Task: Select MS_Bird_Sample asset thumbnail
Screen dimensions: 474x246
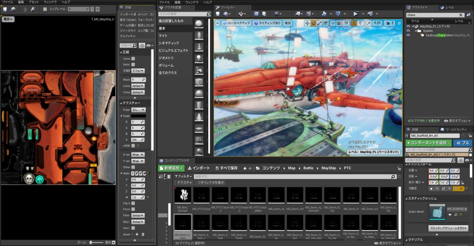Action: pyautogui.click(x=182, y=195)
